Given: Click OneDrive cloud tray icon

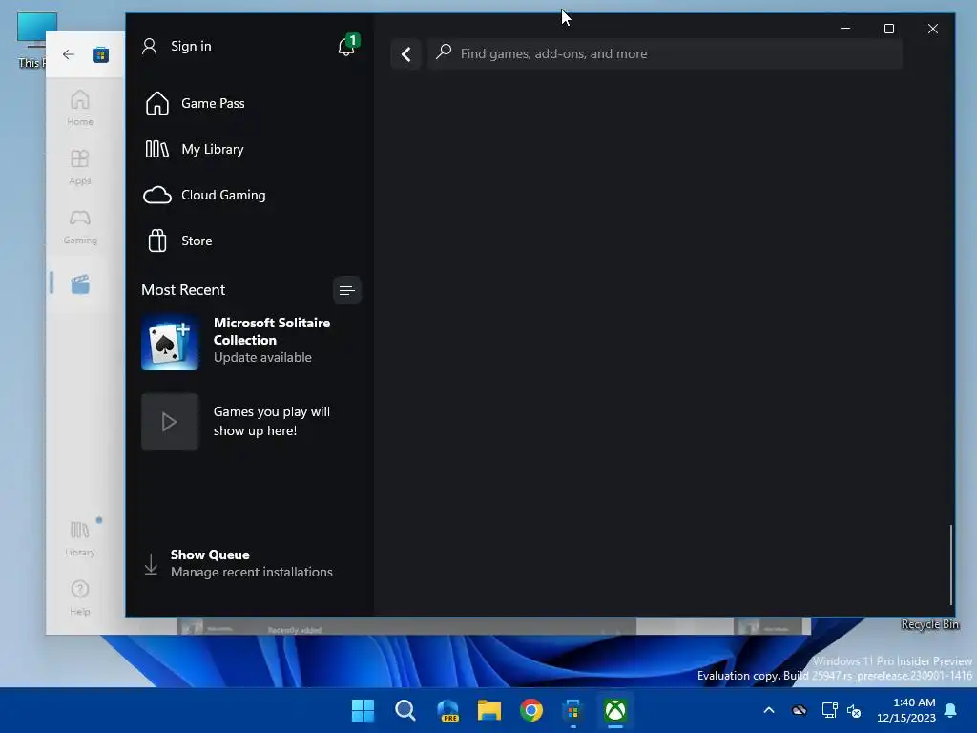Looking at the screenshot, I should pos(800,710).
